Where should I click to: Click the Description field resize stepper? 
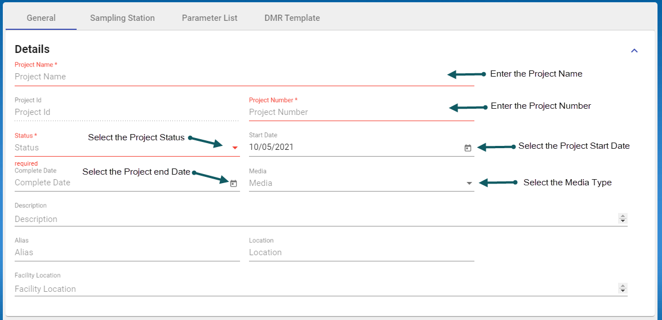pyautogui.click(x=623, y=219)
